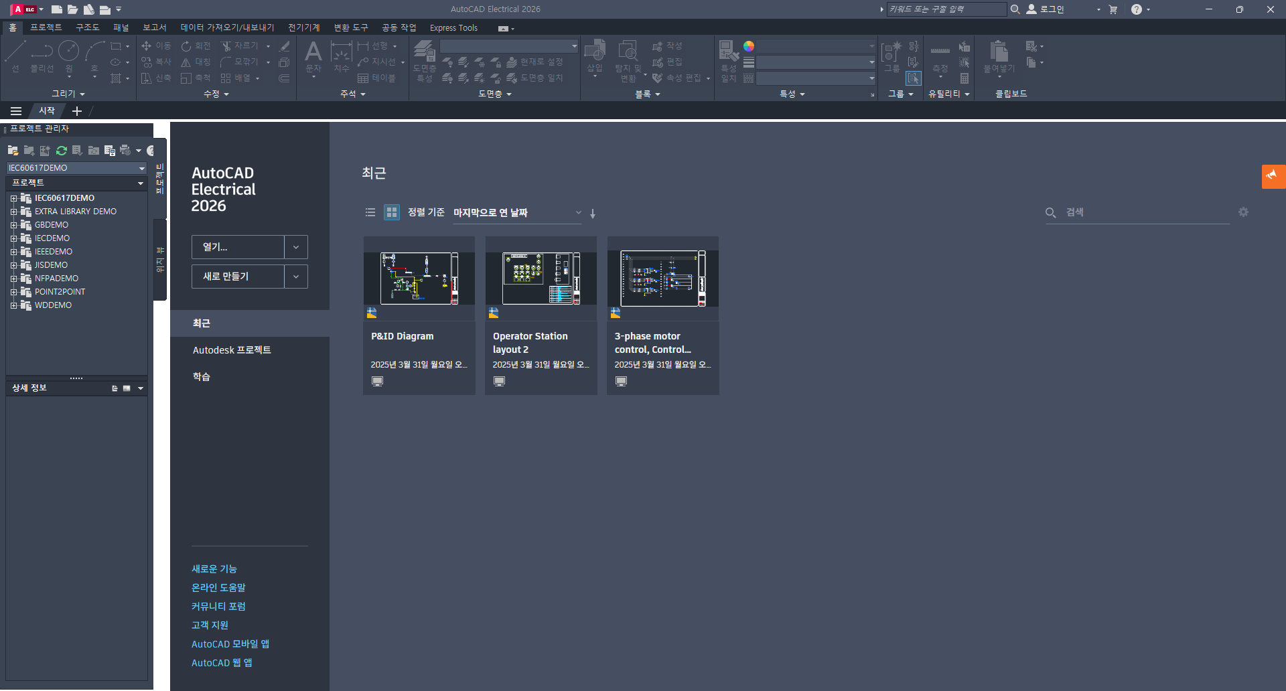The height and width of the screenshot is (691, 1286).
Task: Expand the 그리기 ribbon panel
Action: click(x=69, y=94)
